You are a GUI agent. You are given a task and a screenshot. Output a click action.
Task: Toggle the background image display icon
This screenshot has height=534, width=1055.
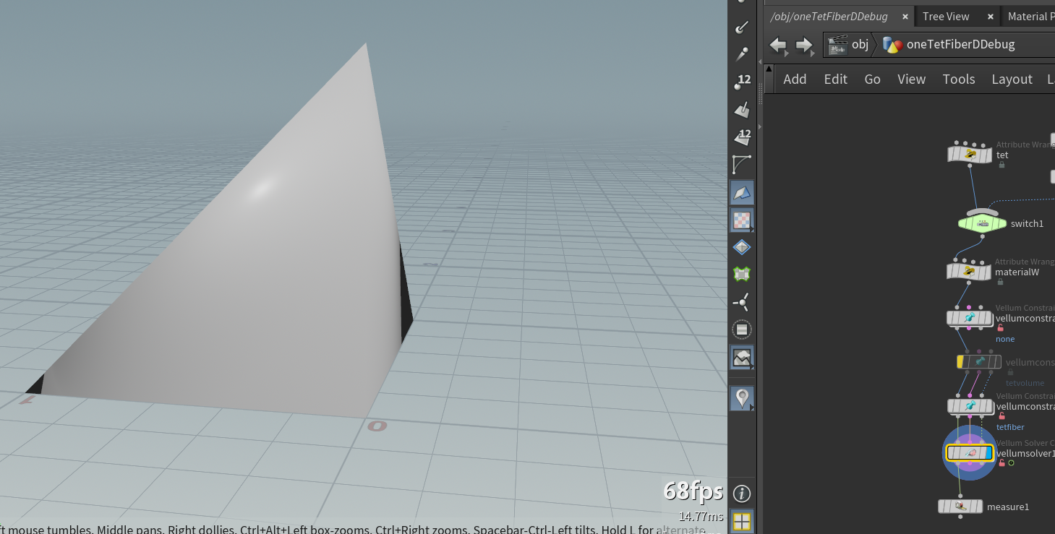point(742,357)
